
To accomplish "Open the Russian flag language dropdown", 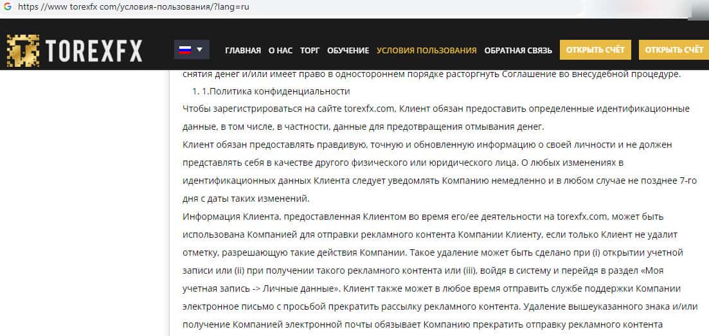I will [192, 49].
